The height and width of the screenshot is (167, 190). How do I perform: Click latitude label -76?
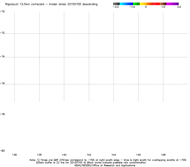pos(2,83)
